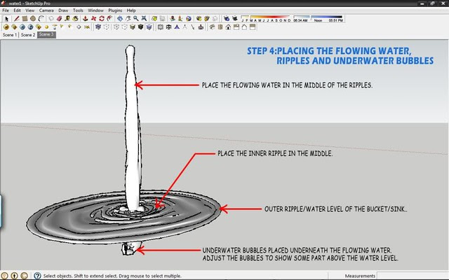Select the Scene 3 tab
The image size is (449, 280).
[46, 34]
